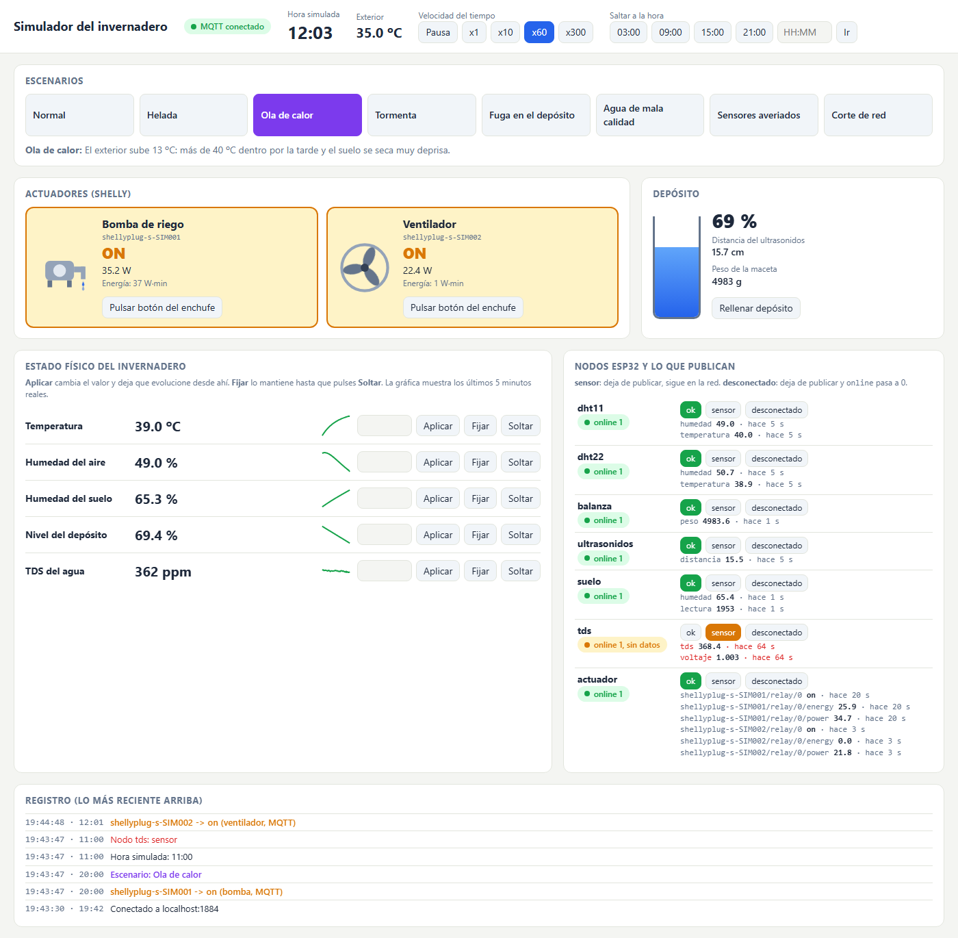Select Agua de mala calidad scenario
Viewport: 958px width, 938px height.
650,115
